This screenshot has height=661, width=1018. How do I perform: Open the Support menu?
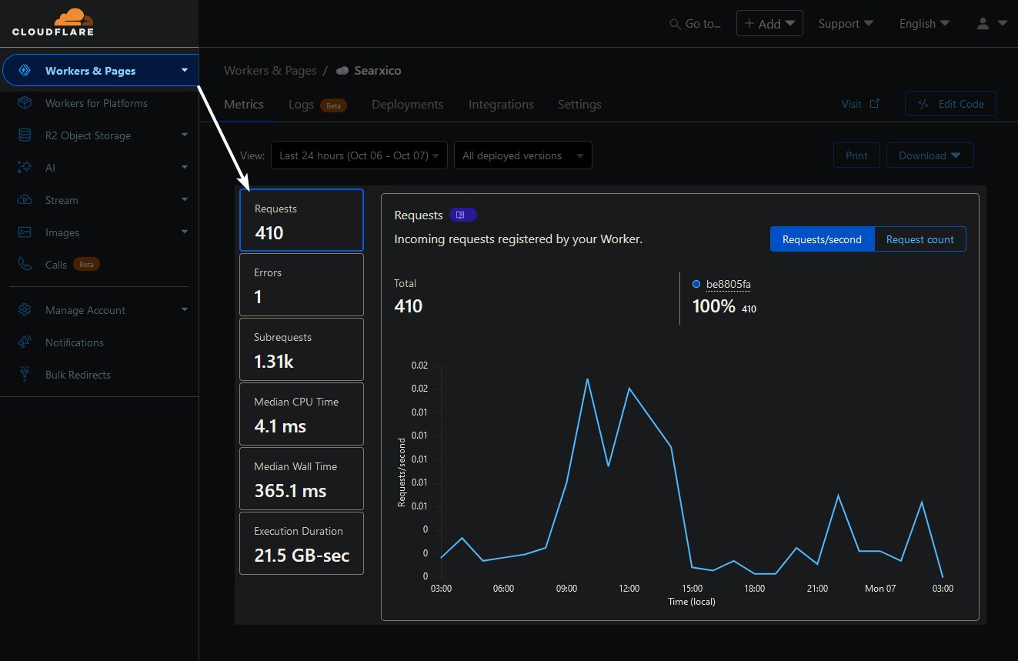pos(846,24)
